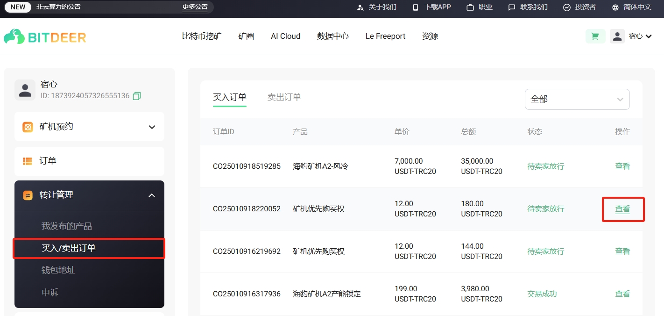This screenshot has width=664, height=316.
Task: Click the 35,000.00 total amount
Action: coord(477,161)
